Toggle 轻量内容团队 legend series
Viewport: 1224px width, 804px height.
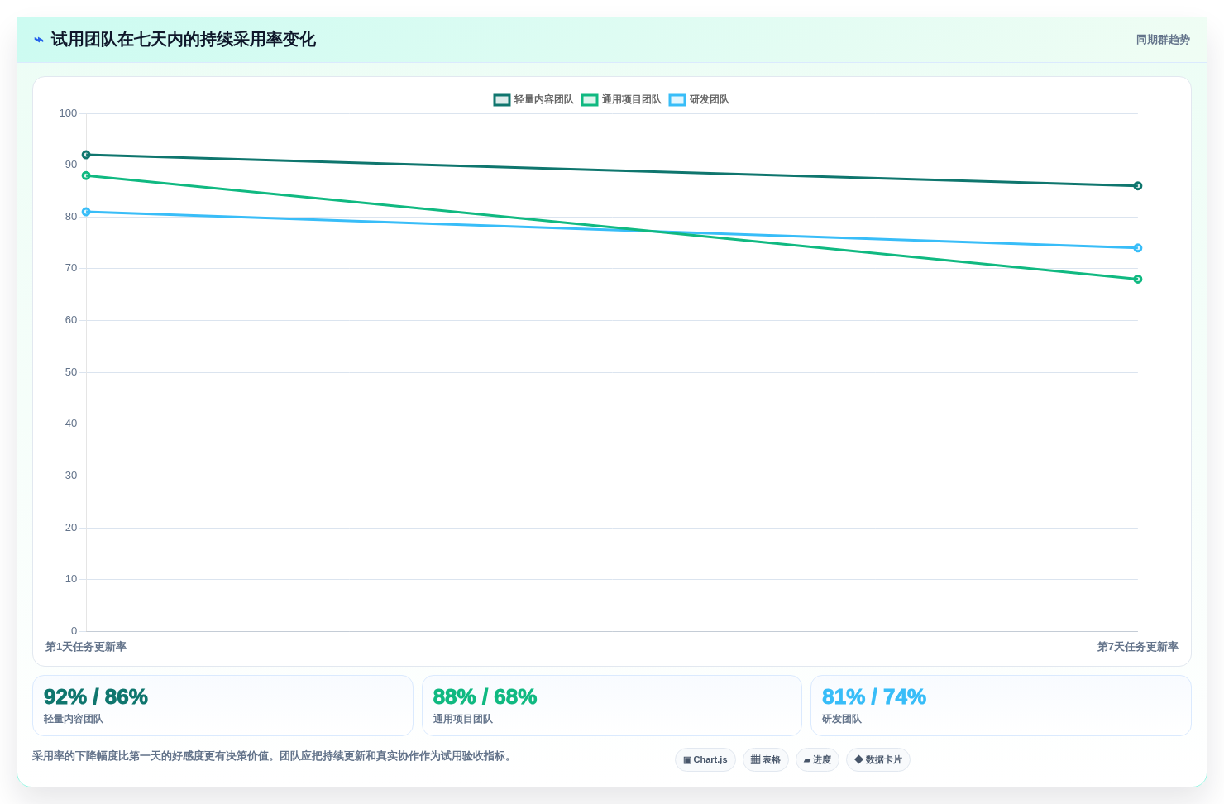[533, 99]
